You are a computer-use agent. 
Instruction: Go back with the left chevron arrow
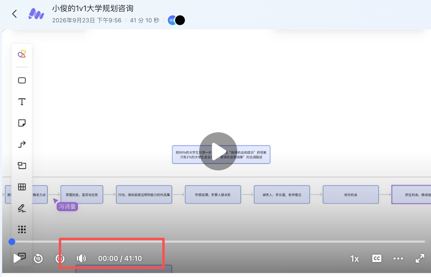click(14, 14)
